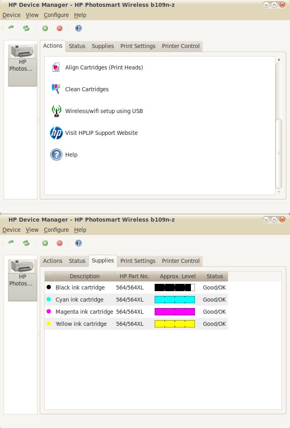290x428 pixels.
Task: Sort by HP Part No. column header
Action: click(x=134, y=276)
